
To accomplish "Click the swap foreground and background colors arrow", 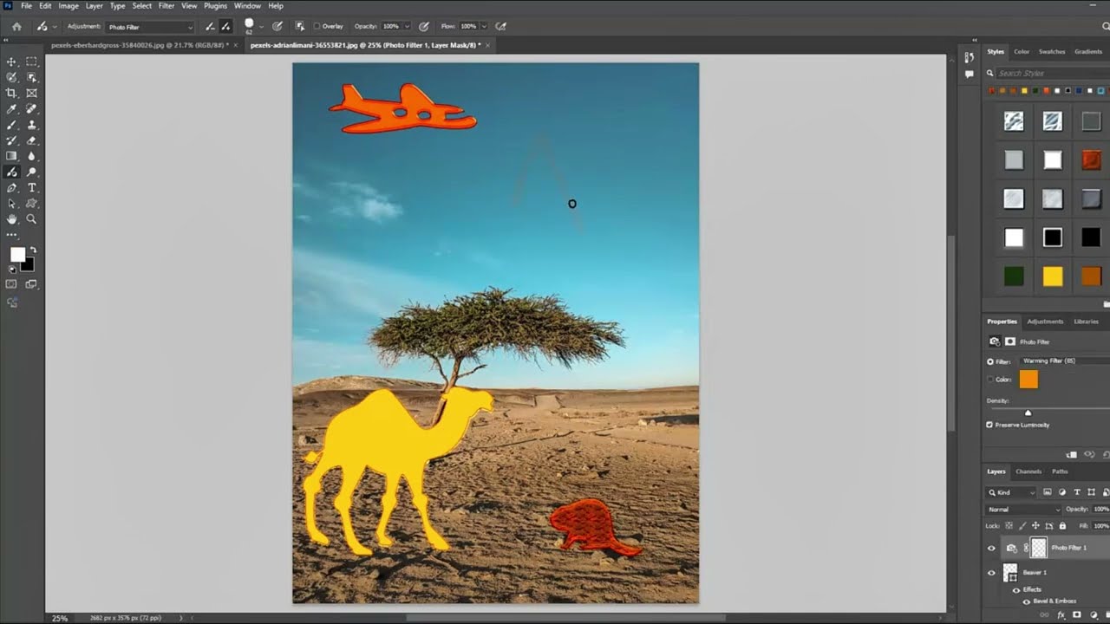I will 33,250.
